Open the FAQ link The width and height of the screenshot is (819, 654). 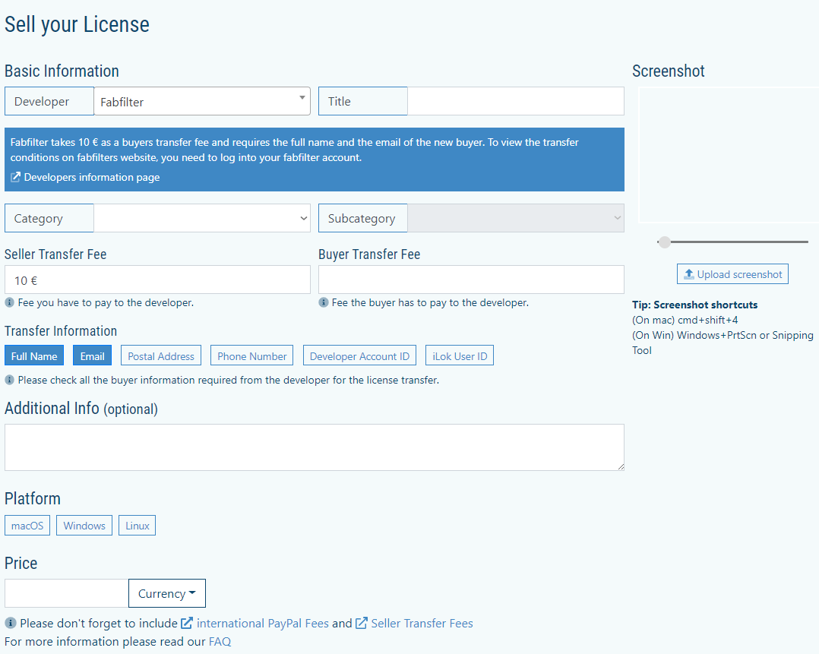[x=220, y=641]
